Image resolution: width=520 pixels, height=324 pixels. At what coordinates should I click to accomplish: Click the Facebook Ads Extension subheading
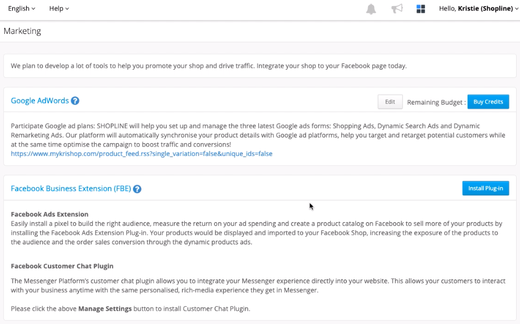pyautogui.click(x=50, y=214)
